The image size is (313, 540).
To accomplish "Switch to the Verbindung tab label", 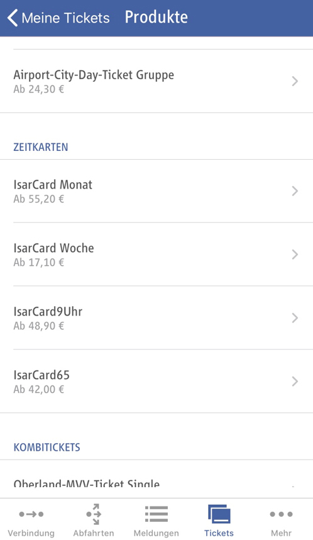I will [x=31, y=533].
